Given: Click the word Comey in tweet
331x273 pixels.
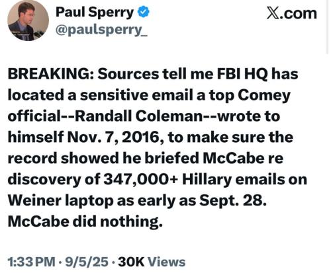Looking at the screenshot, I should point(264,95).
